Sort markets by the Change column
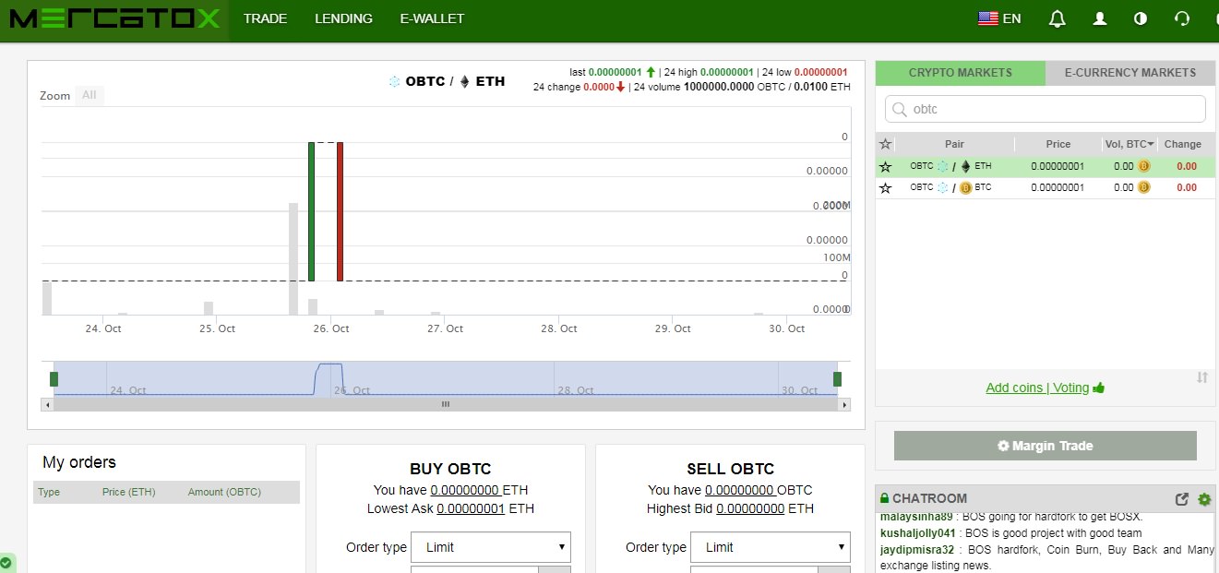This screenshot has height=573, width=1219. pos(1183,144)
